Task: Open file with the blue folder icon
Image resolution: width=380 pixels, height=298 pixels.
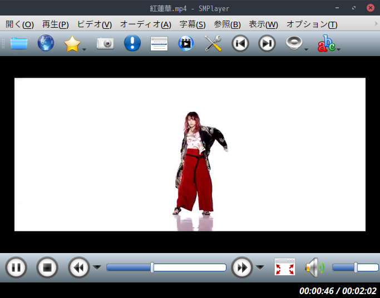Action: (x=19, y=43)
